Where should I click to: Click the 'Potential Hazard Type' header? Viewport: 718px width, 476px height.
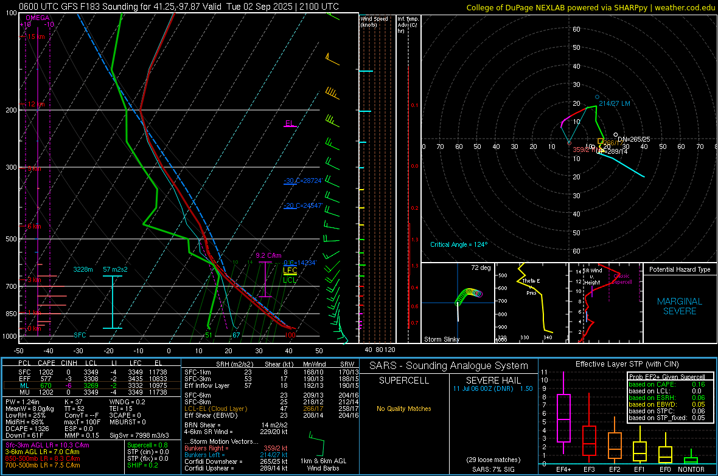[680, 269]
